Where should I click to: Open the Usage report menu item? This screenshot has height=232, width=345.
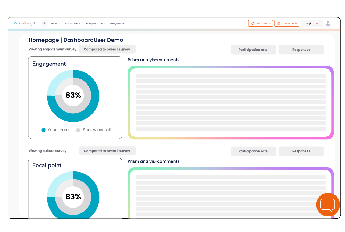(118, 23)
